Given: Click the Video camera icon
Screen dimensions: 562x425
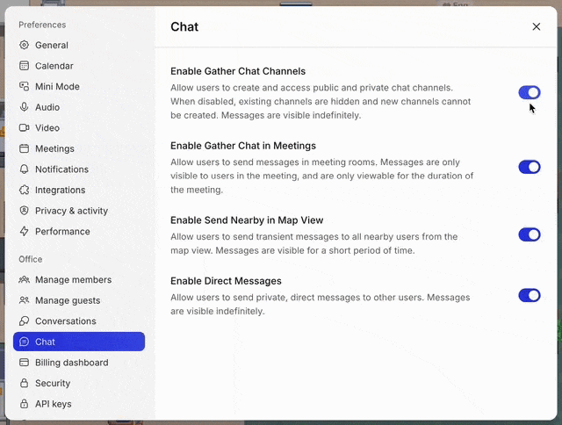Looking at the screenshot, I should click(x=24, y=128).
